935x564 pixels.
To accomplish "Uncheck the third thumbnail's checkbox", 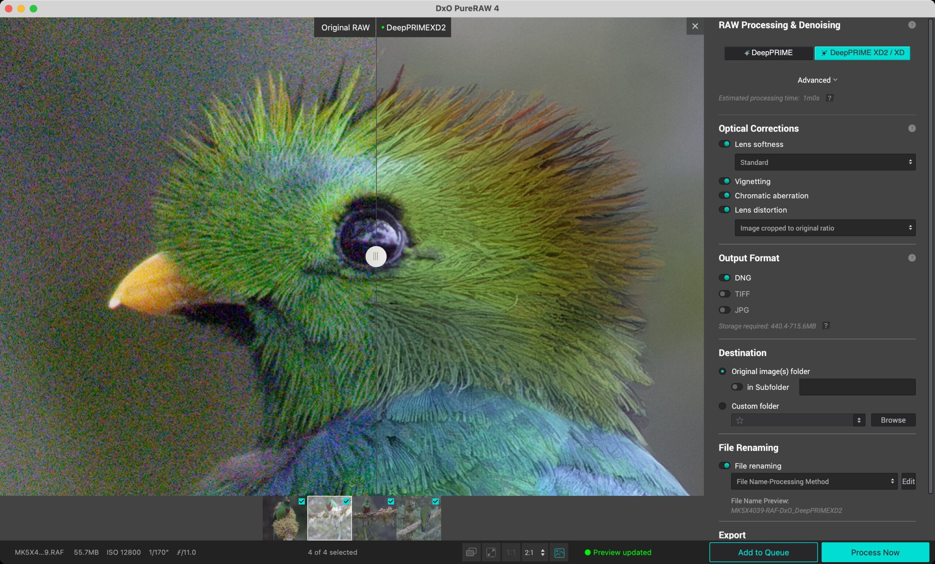I will [x=391, y=502].
